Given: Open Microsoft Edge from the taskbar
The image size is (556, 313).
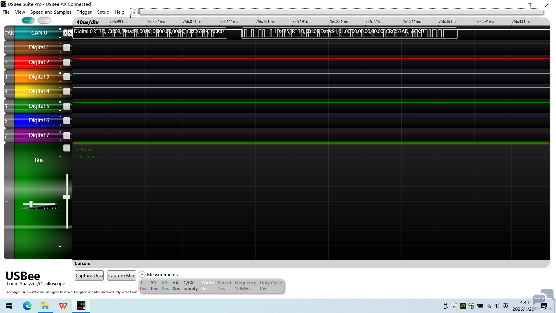Looking at the screenshot, I should (27, 306).
